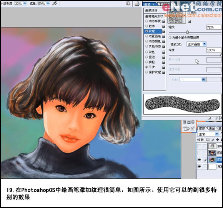Enable 保护纹理 protect texture option

coord(146,72)
